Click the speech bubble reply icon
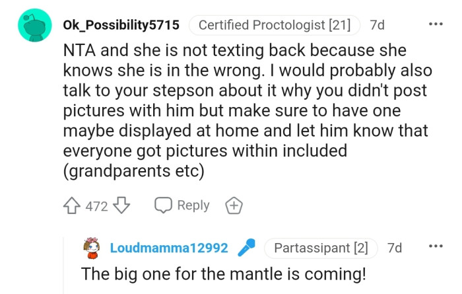This screenshot has height=294, width=462. pyautogui.click(x=163, y=205)
